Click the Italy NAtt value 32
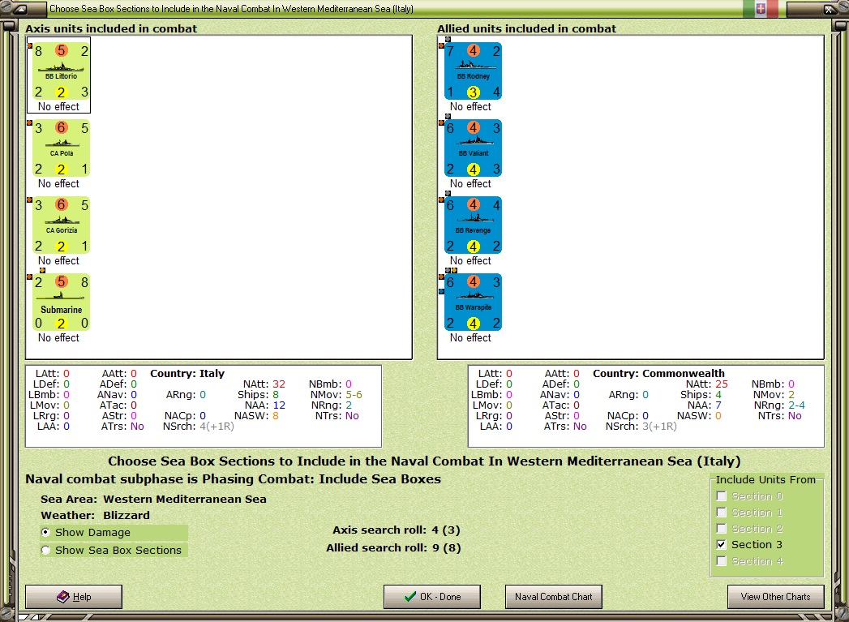 [279, 384]
